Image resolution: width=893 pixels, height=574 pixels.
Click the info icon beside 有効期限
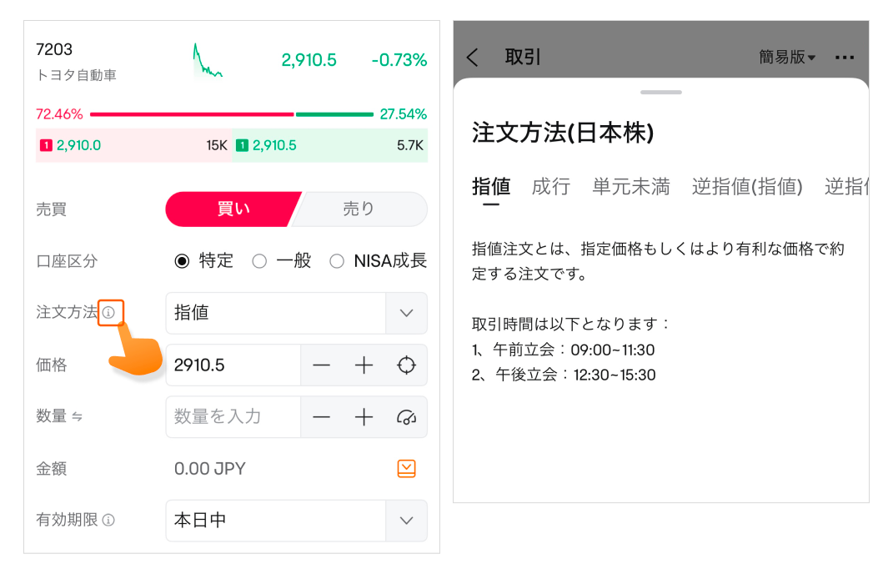tap(108, 521)
